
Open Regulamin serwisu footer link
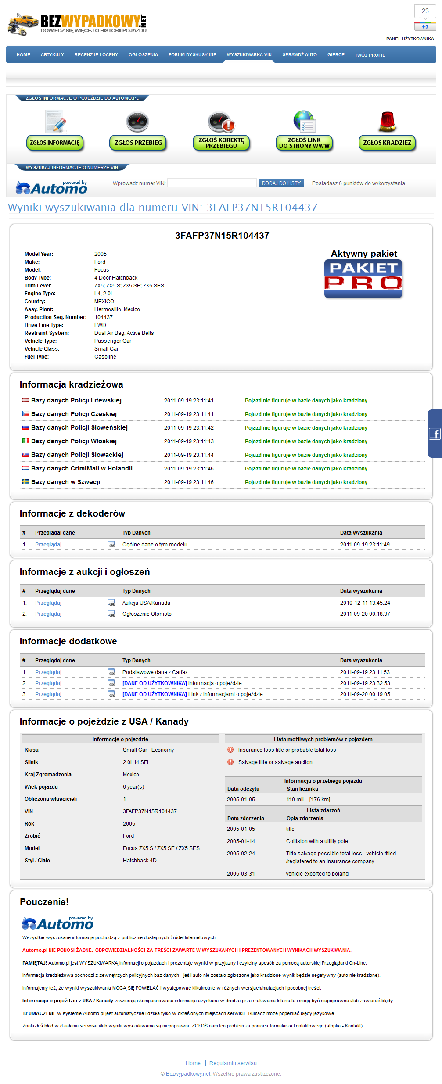tap(233, 1063)
